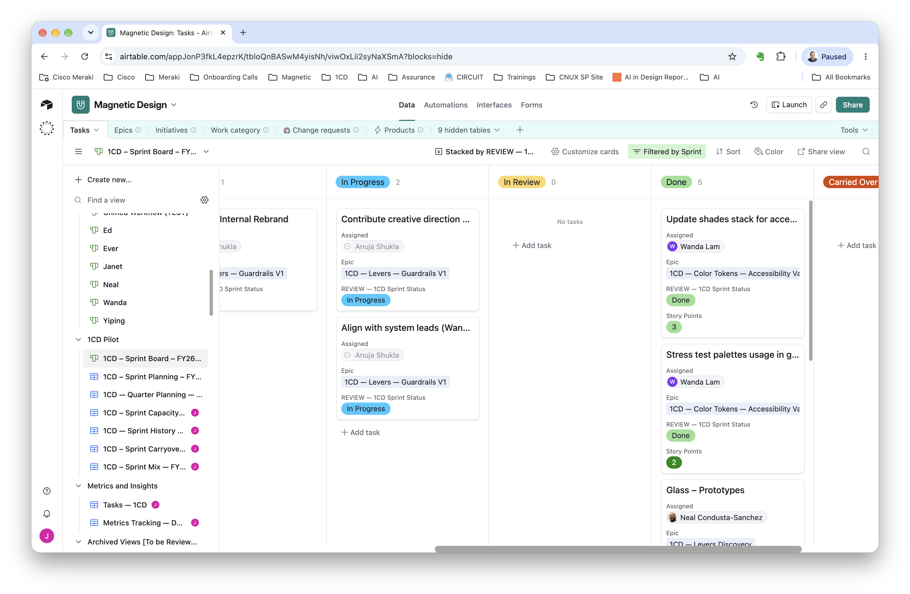Open Tasks table dropdown arrow
This screenshot has height=594, width=910.
(96, 130)
